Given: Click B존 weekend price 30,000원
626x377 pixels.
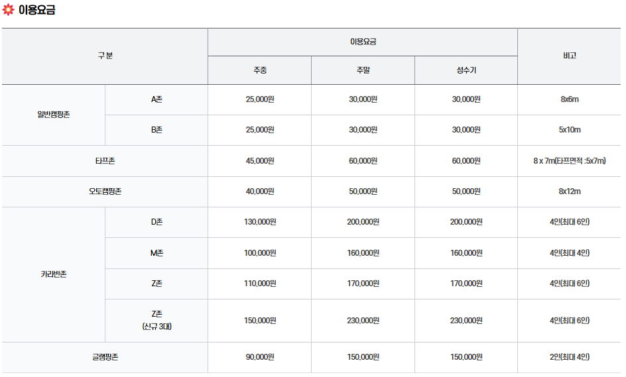Looking at the screenshot, I should click(x=363, y=130).
